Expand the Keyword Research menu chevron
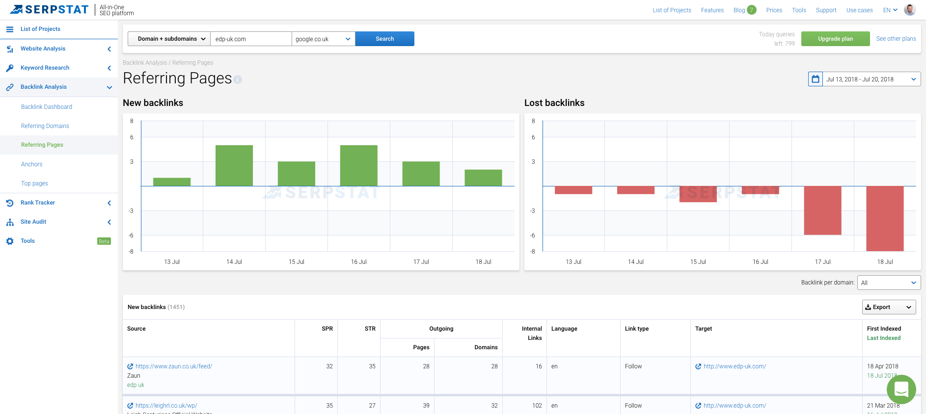 pos(109,68)
